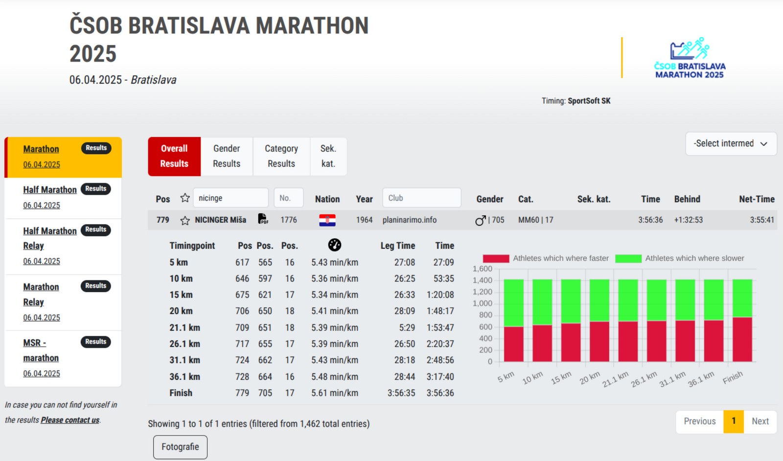The width and height of the screenshot is (783, 461).
Task: Click Results badge for Marathon Relay
Action: [x=96, y=286]
